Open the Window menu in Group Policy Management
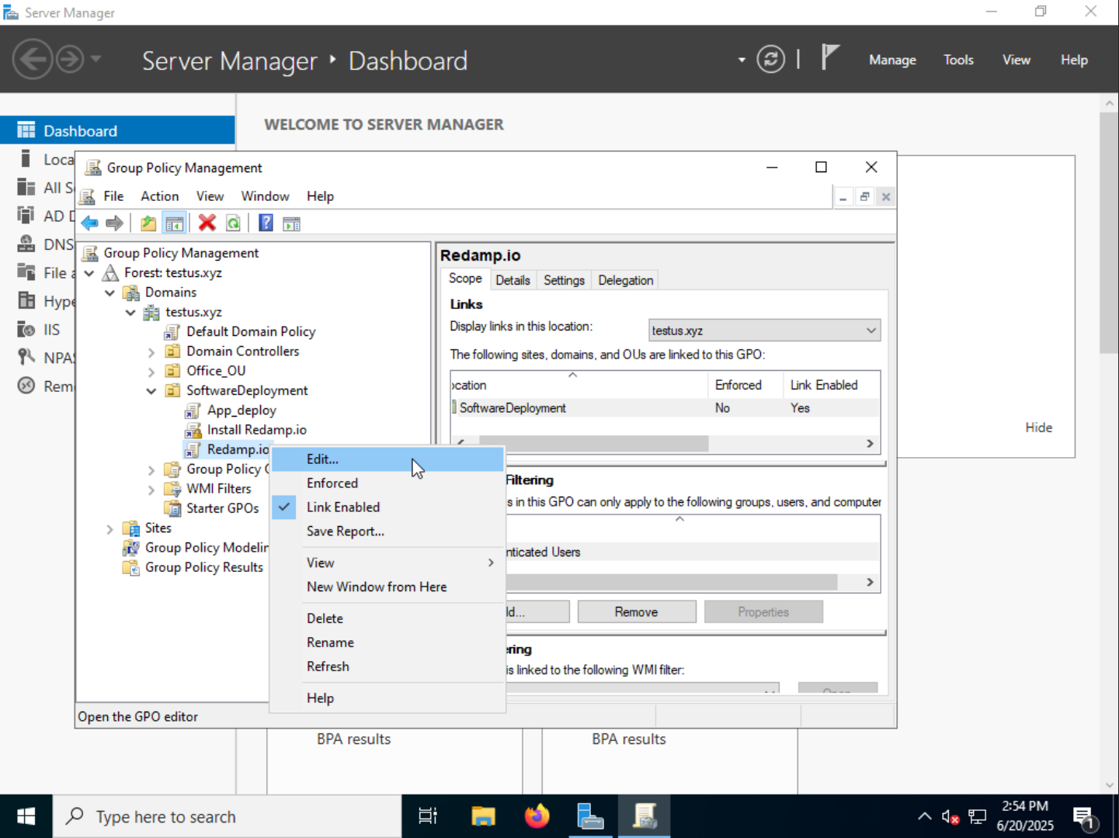 (265, 196)
